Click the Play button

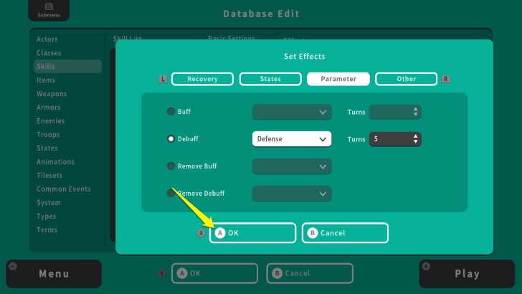[x=467, y=274]
